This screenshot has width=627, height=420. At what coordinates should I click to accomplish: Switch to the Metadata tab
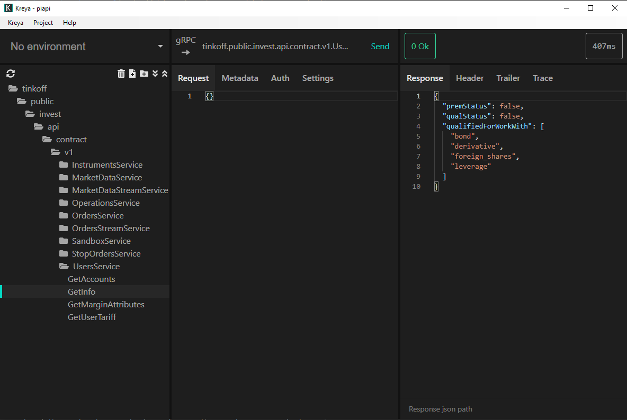(x=240, y=78)
